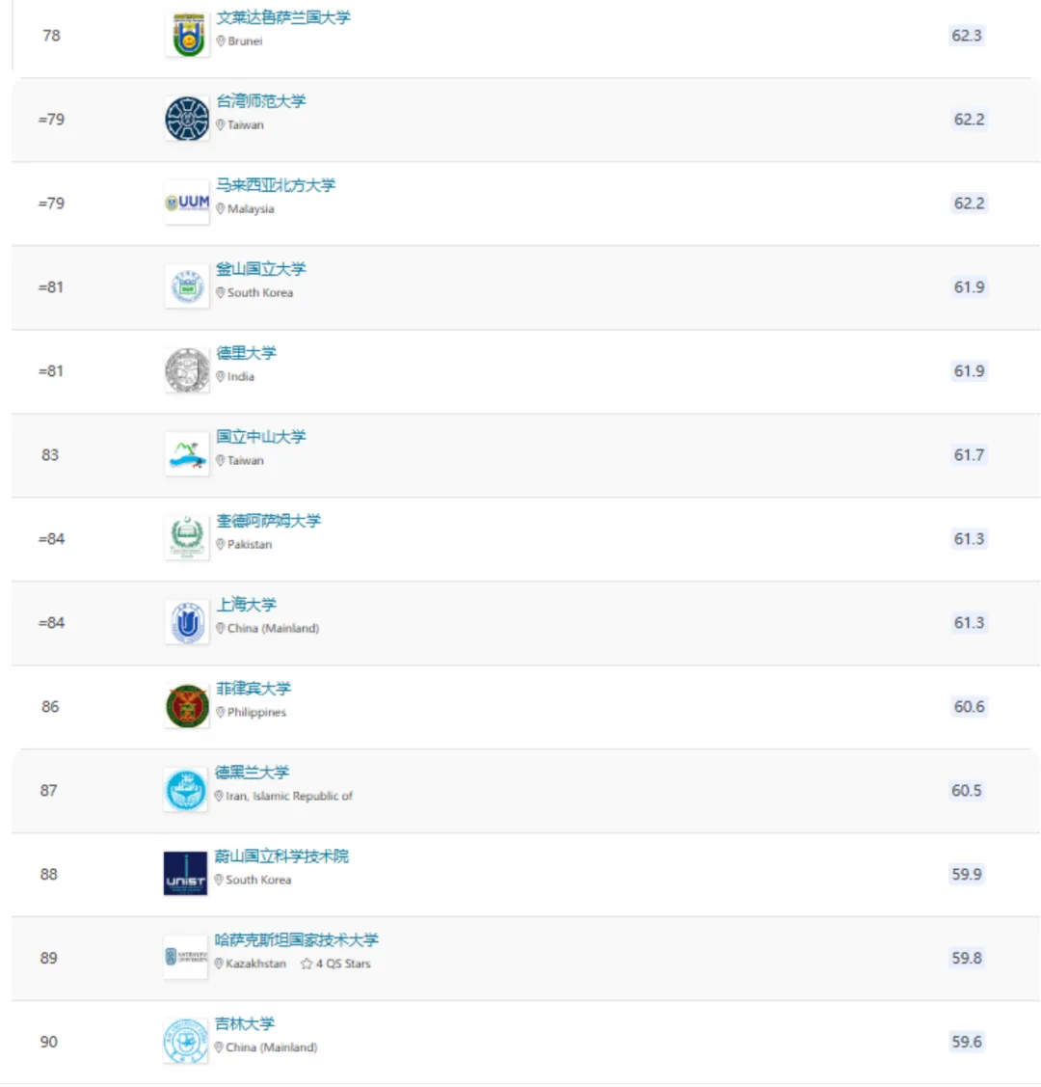Click the Jilin University circular logo
The image size is (1041, 1087).
click(x=185, y=1042)
